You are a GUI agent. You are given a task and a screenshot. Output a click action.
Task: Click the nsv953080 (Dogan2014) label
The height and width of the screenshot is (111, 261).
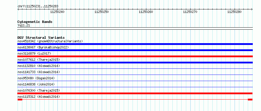pyautogui.click(x=36, y=78)
